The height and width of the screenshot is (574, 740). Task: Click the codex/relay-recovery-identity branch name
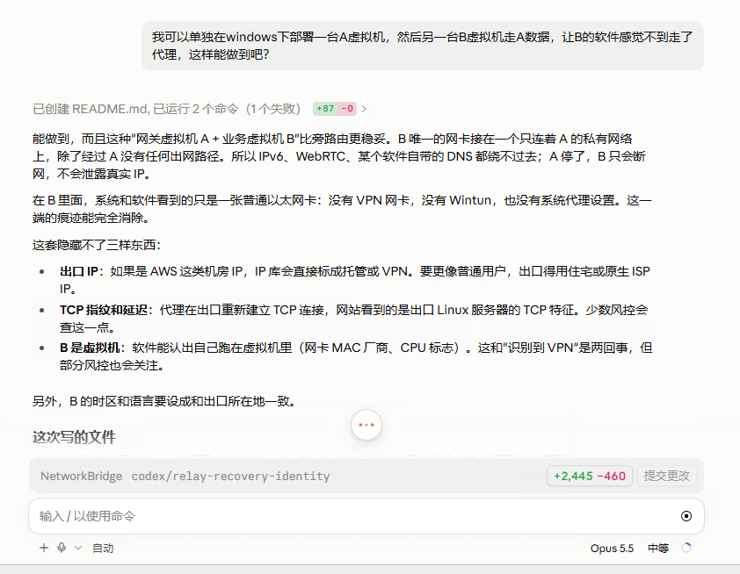[230, 476]
